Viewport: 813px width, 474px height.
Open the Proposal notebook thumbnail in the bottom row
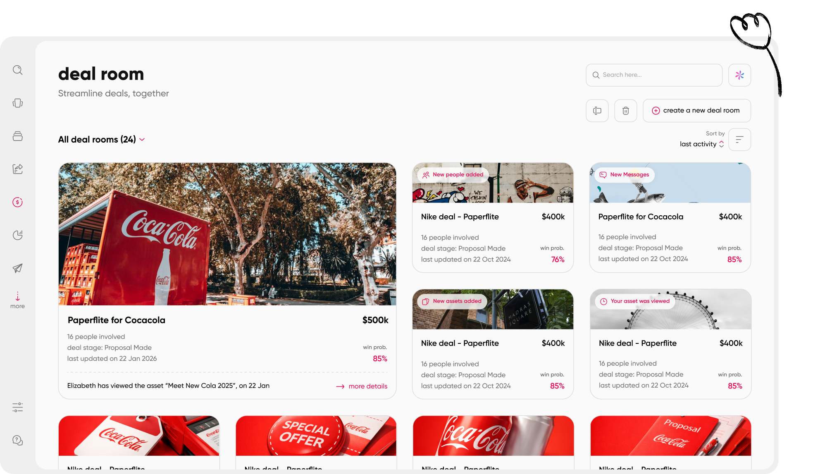[670, 436]
